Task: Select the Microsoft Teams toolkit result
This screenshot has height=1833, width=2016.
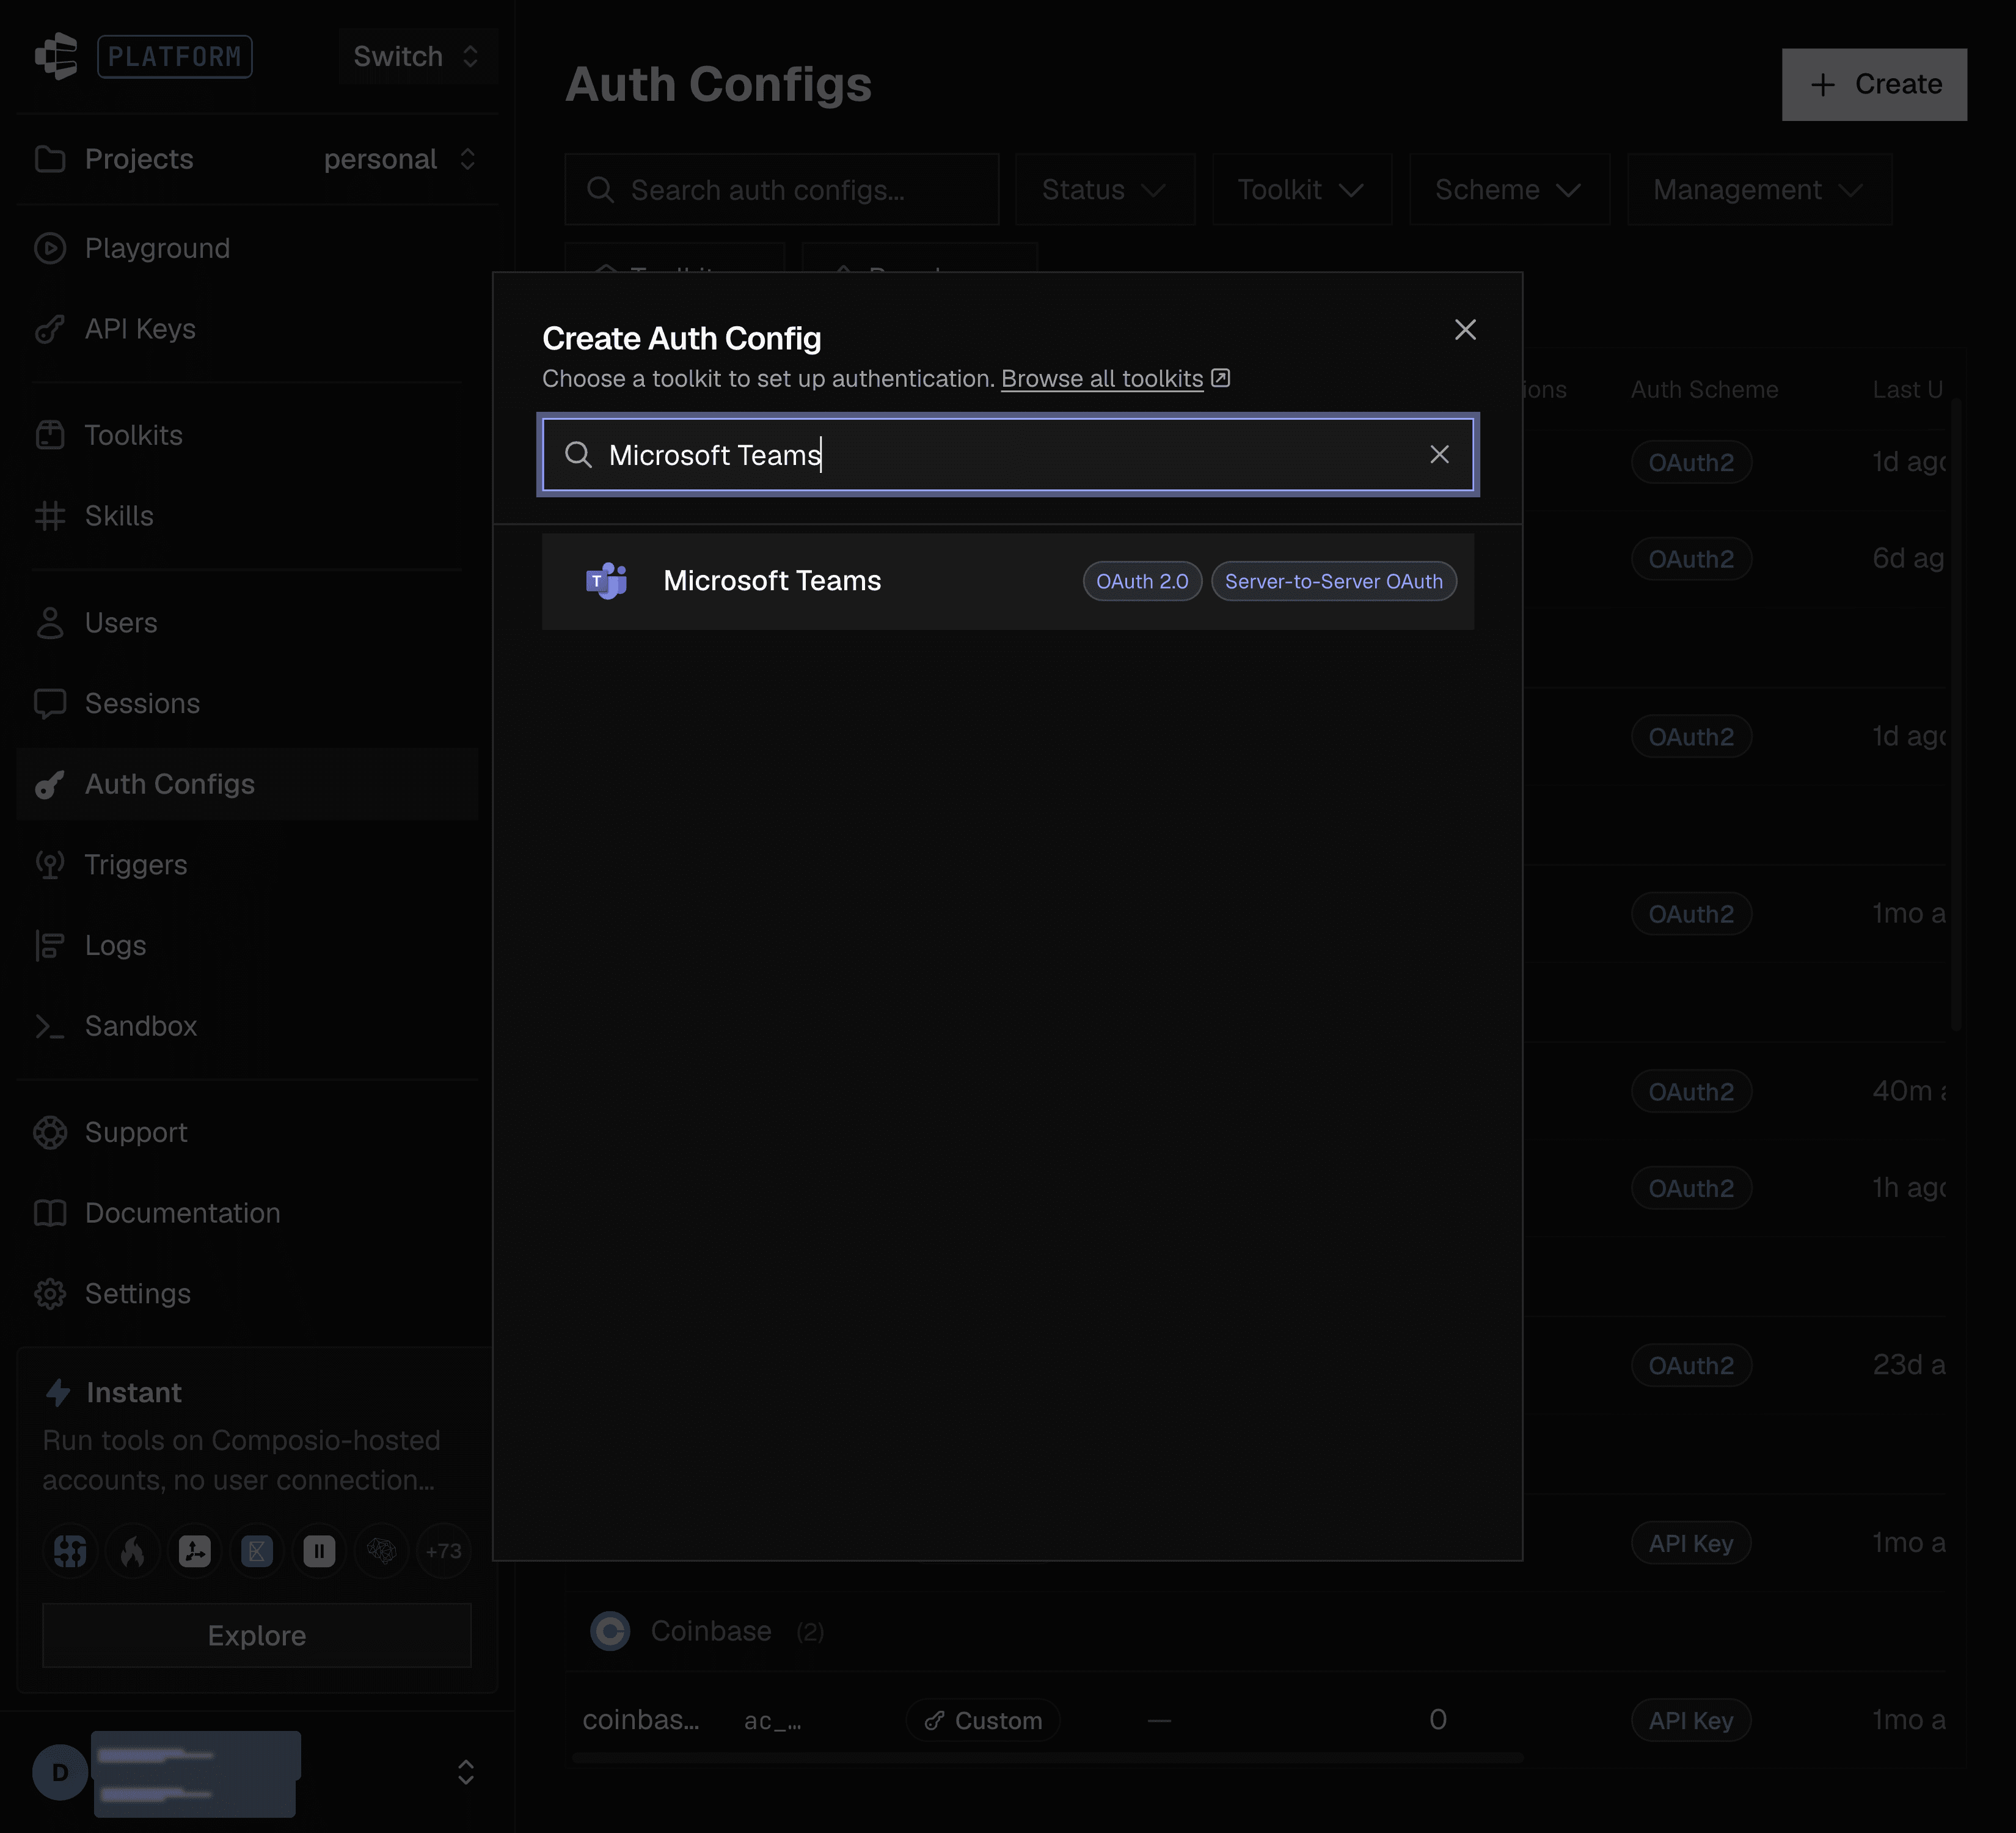Action: point(1008,581)
